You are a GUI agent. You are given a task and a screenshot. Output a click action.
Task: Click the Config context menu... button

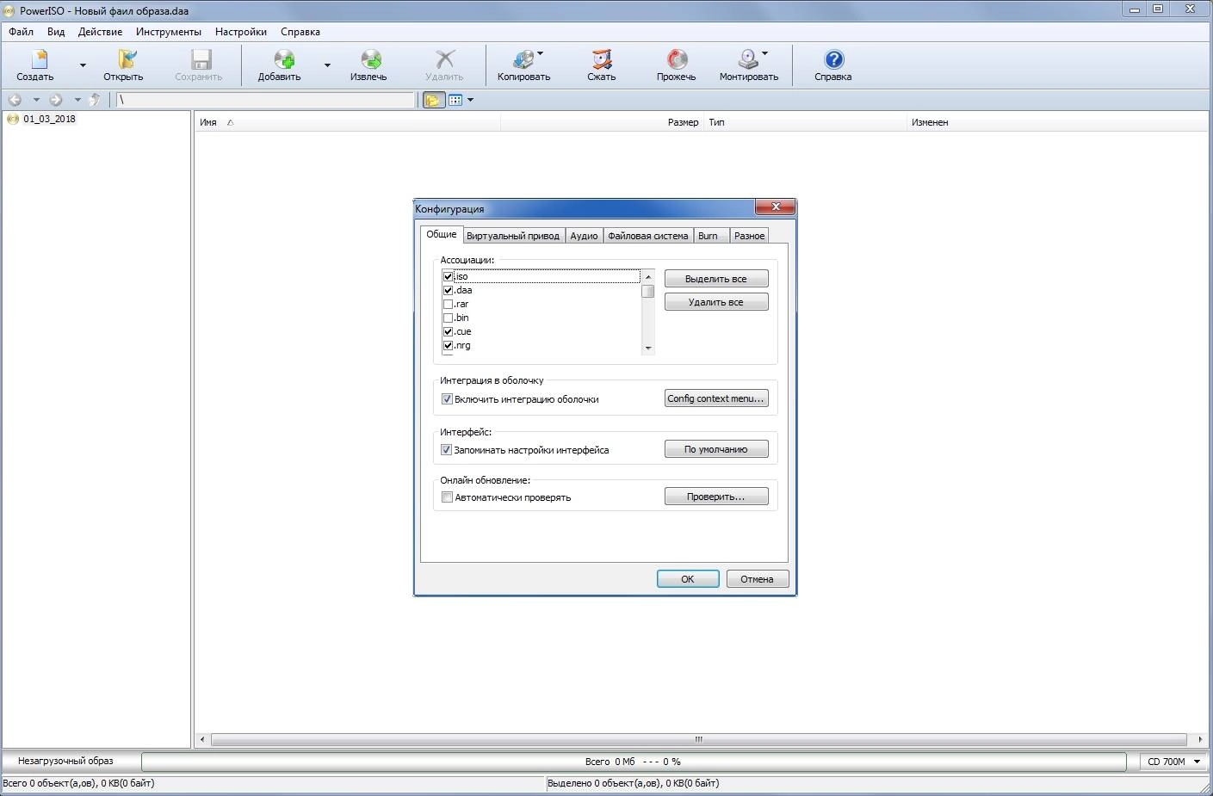[x=716, y=398]
